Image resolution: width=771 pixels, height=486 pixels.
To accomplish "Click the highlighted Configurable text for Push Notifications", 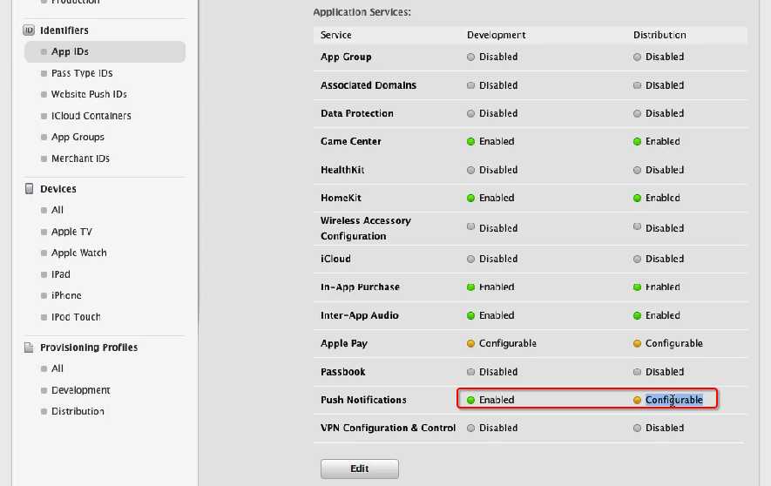I will [673, 400].
